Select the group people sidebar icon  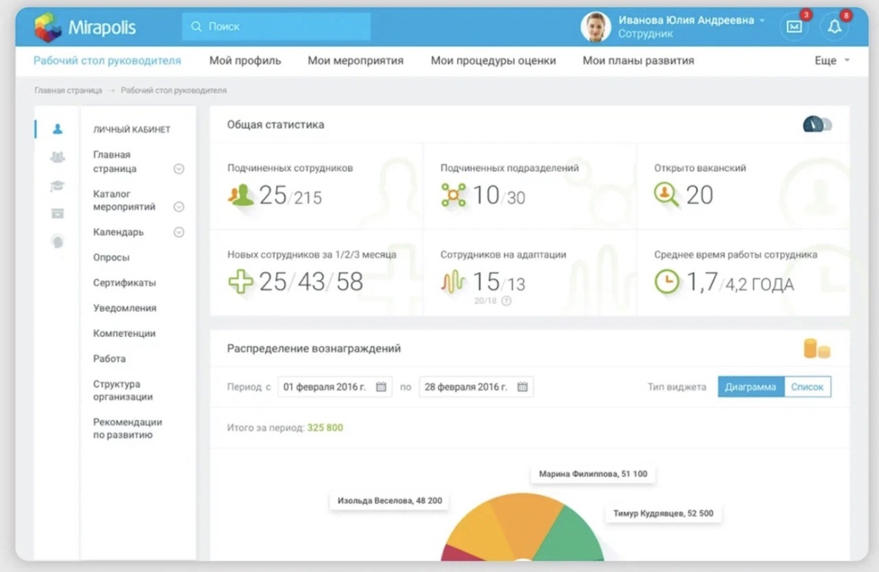(x=57, y=157)
